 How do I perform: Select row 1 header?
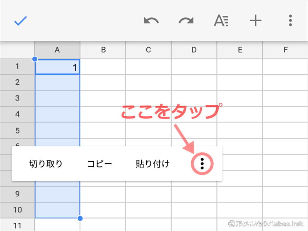pyautogui.click(x=17, y=67)
